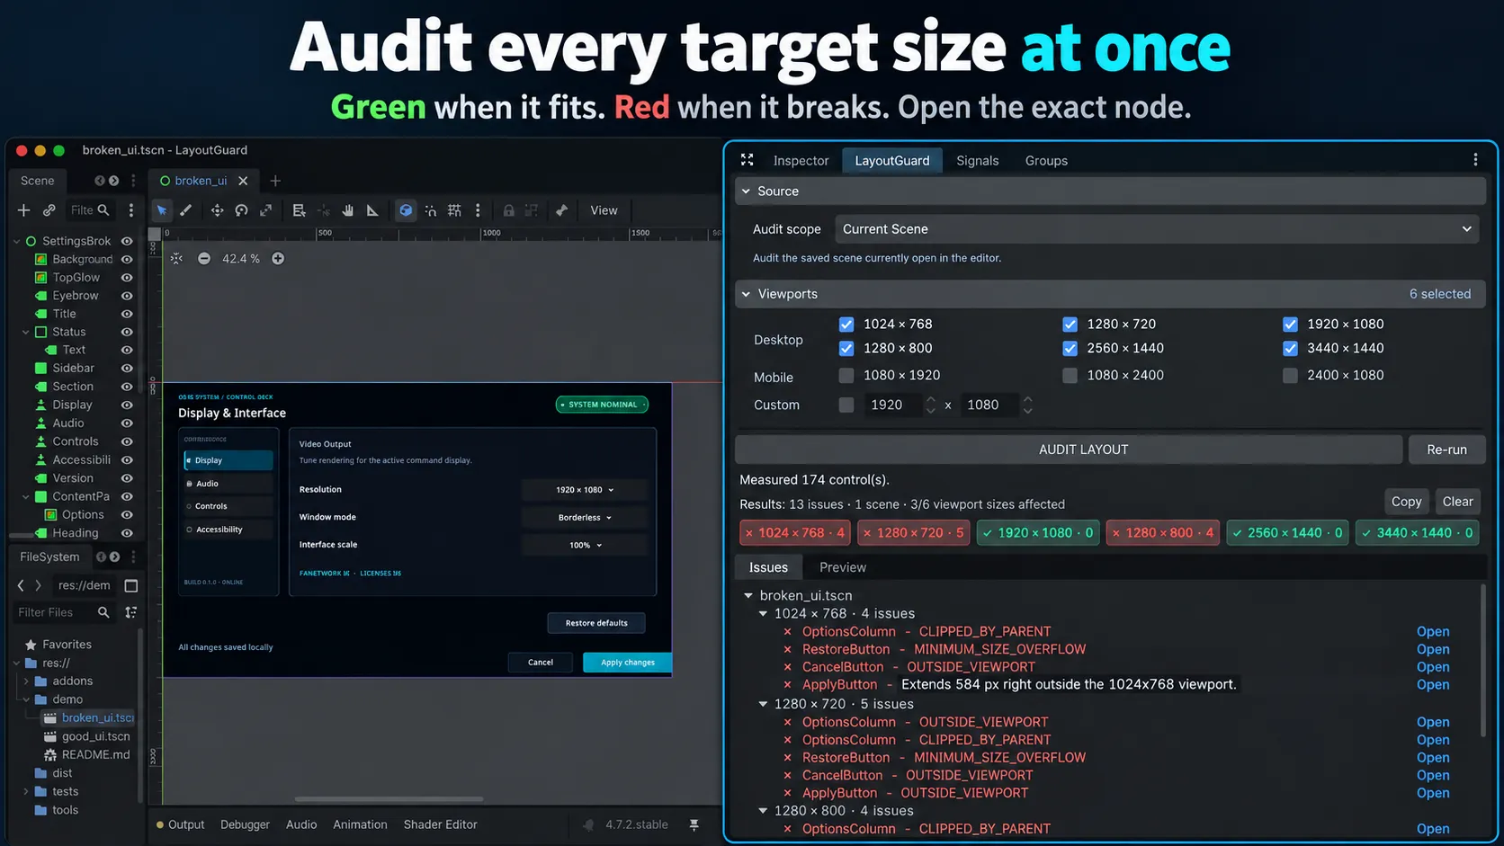Click the AUDIT LAYOUT button

click(1069, 450)
